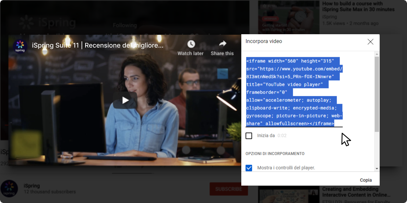Click the 12 thousand subscribers text
Screen dimensions: 407x203
tap(50, 192)
